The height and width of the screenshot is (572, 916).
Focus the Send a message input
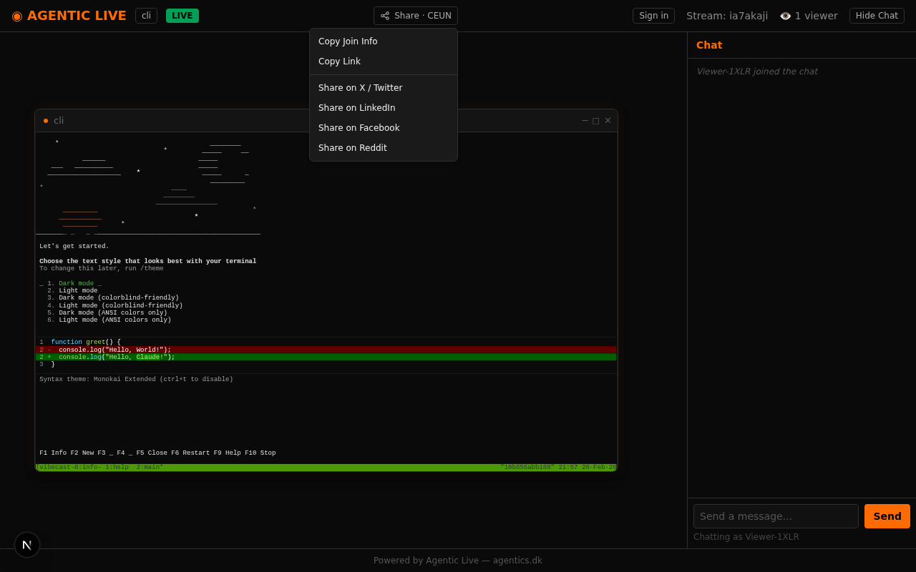click(x=776, y=516)
